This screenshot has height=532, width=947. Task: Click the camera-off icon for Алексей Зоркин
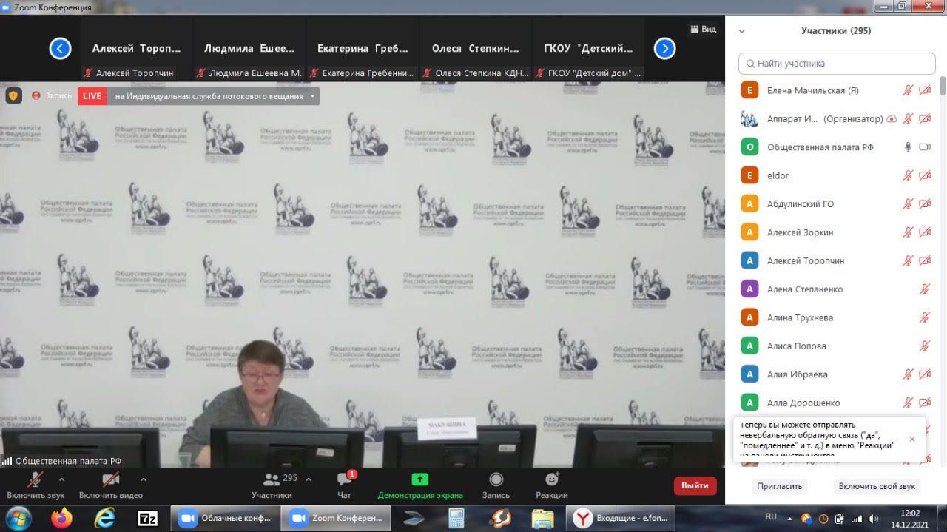[925, 232]
